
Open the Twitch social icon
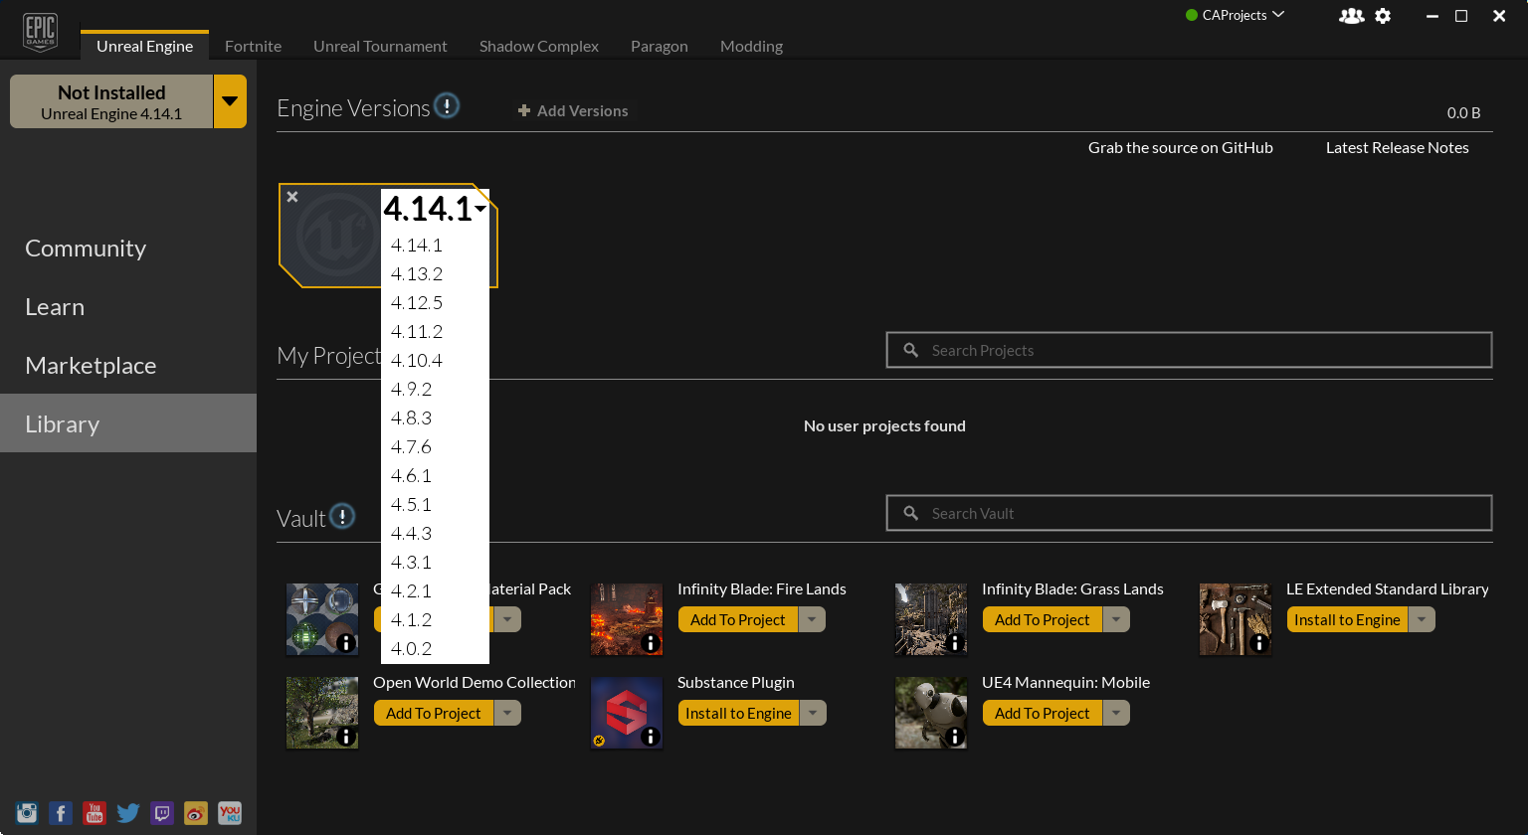point(162,813)
